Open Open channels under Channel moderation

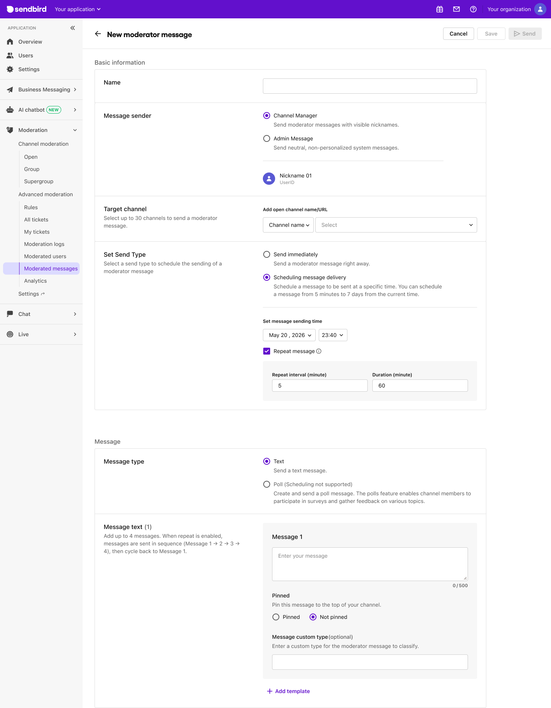click(x=31, y=157)
